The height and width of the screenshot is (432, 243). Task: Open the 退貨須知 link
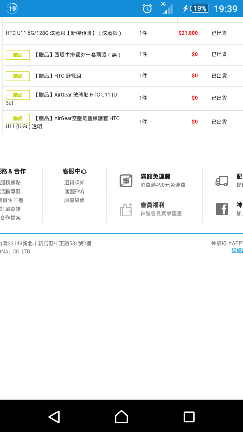click(74, 183)
